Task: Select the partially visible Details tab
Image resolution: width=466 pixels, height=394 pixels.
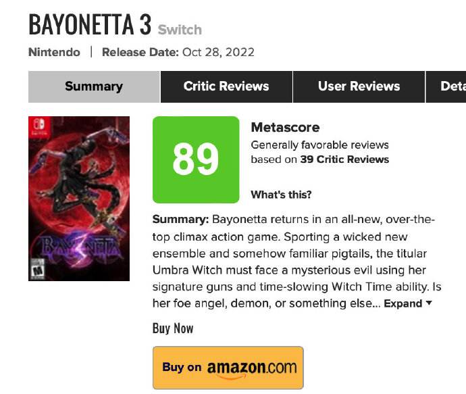Action: [x=446, y=87]
